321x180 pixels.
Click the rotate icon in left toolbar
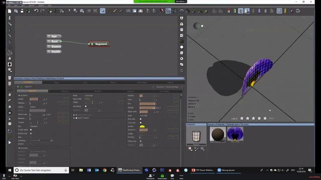10,131
